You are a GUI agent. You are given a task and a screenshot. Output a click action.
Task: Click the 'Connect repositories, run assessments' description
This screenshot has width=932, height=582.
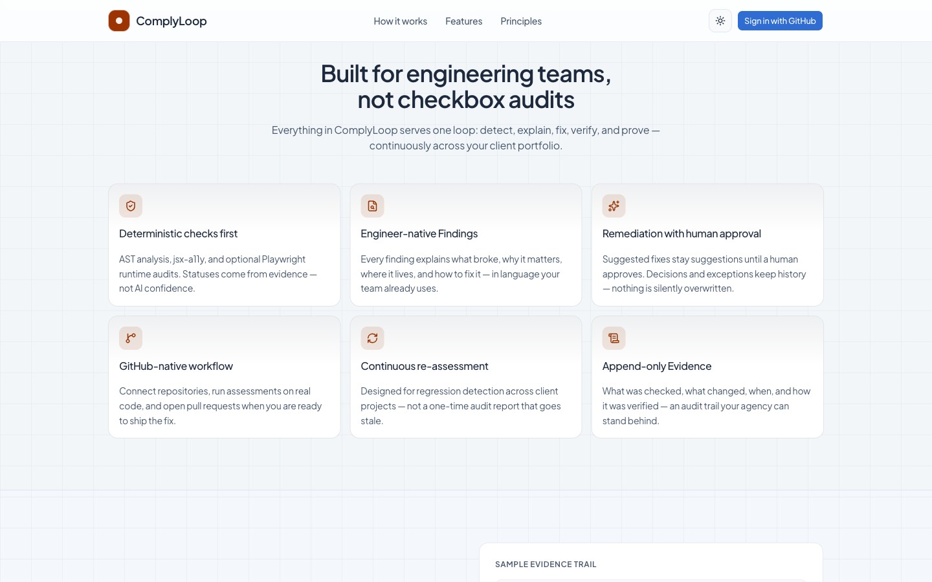pyautogui.click(x=221, y=406)
